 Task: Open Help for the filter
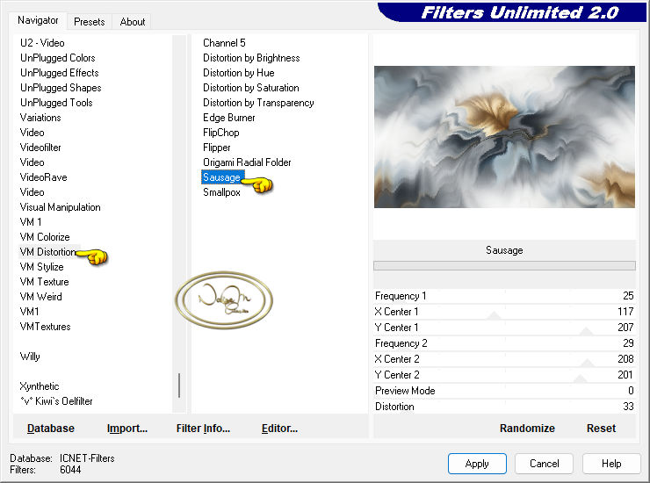tap(611, 464)
